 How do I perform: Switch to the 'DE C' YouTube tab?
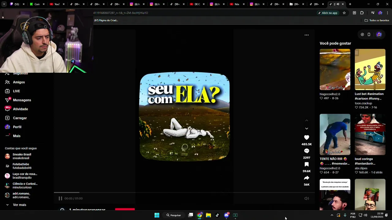pyautogui.click(x=195, y=4)
